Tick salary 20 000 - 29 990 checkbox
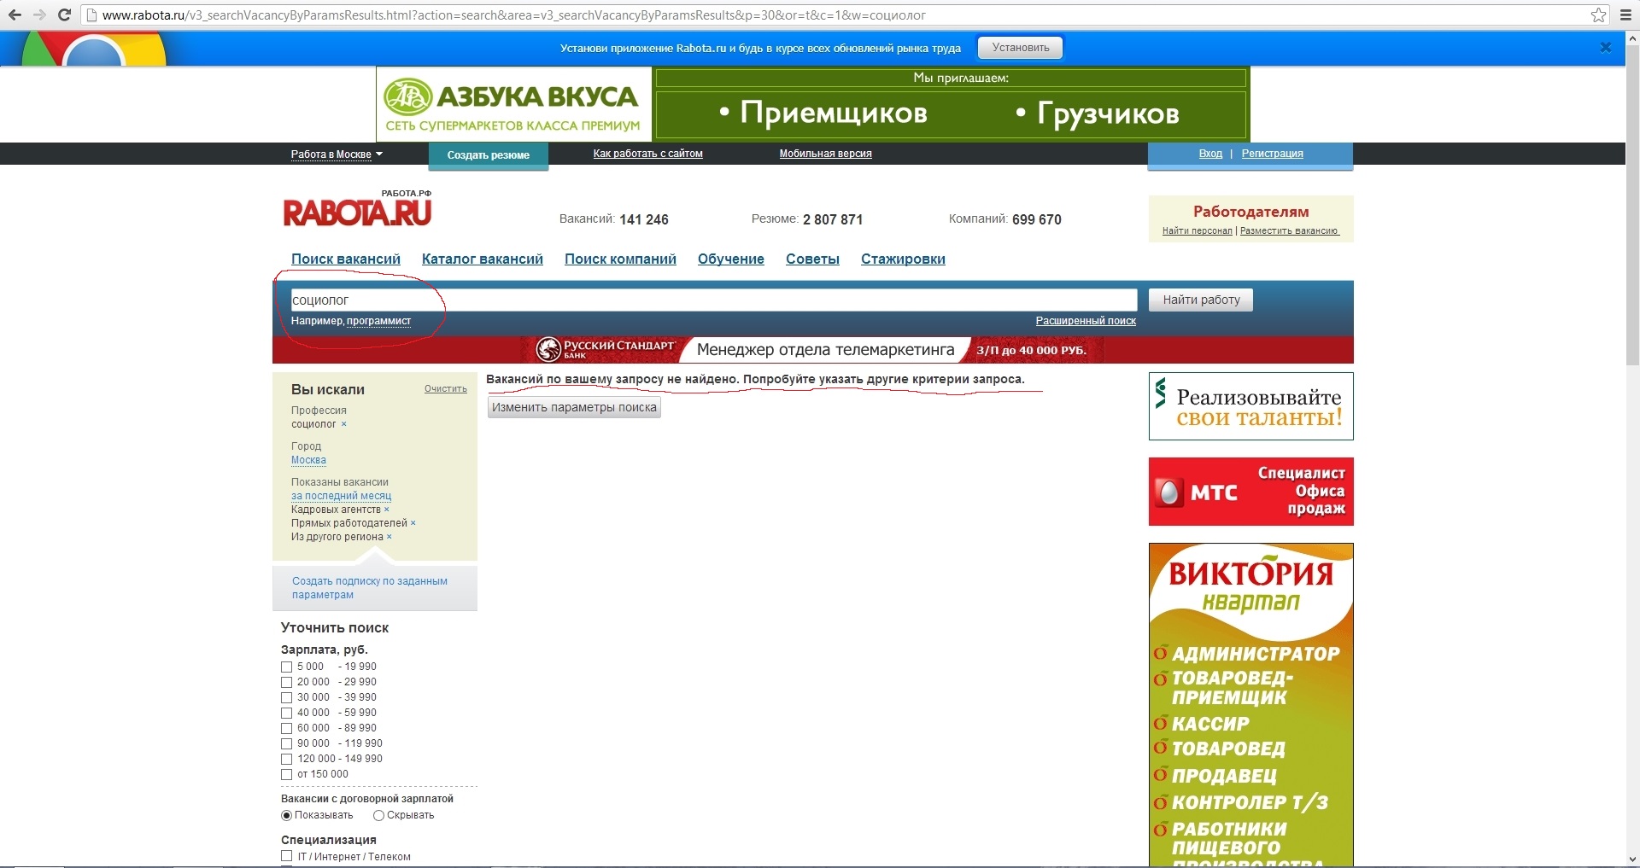Screen dimensions: 1640x868 tap(287, 683)
